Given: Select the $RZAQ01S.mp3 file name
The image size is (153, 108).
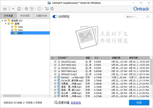Looking at the screenshot, I should pos(69,74).
